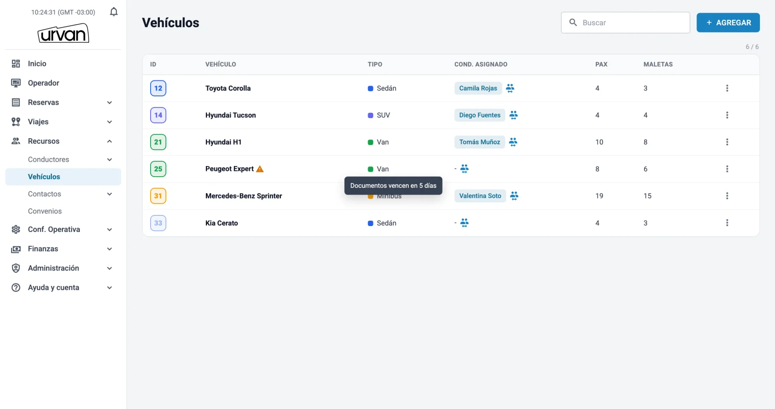The height and width of the screenshot is (409, 775).
Task: Sort by the VEHÍCULO column header
Action: (x=221, y=64)
